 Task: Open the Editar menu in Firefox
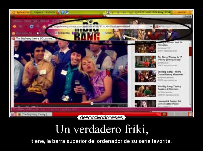27,21
